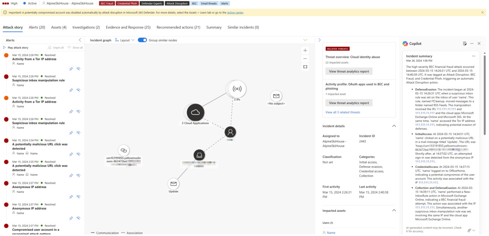
Task: Open View all 3 related threats link
Action: (343, 112)
